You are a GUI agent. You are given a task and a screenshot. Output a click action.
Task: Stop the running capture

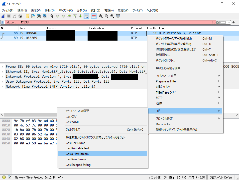point(9,16)
